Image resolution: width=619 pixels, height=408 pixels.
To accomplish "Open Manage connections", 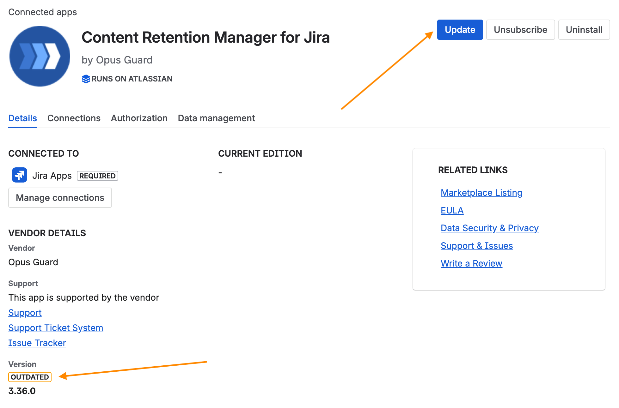I will 60,198.
